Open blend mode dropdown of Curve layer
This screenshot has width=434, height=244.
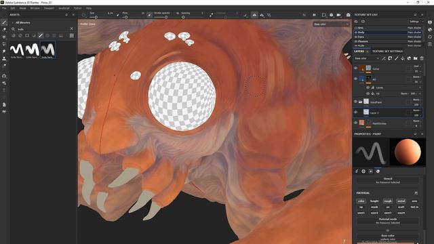click(x=417, y=66)
